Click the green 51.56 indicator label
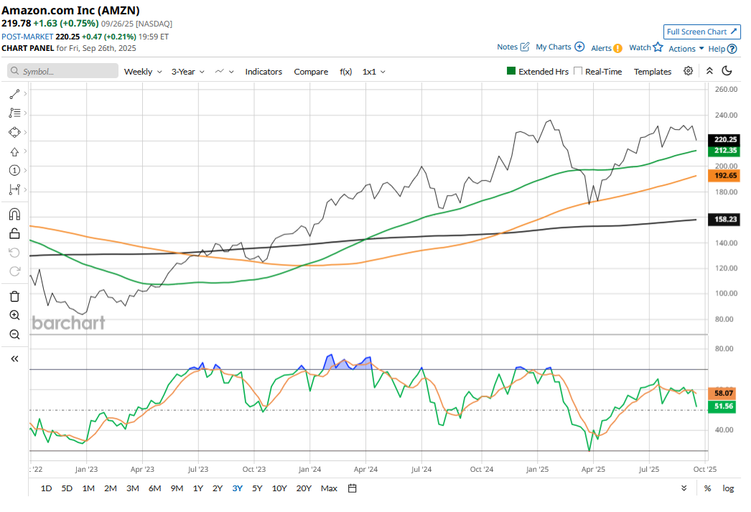 click(x=722, y=407)
